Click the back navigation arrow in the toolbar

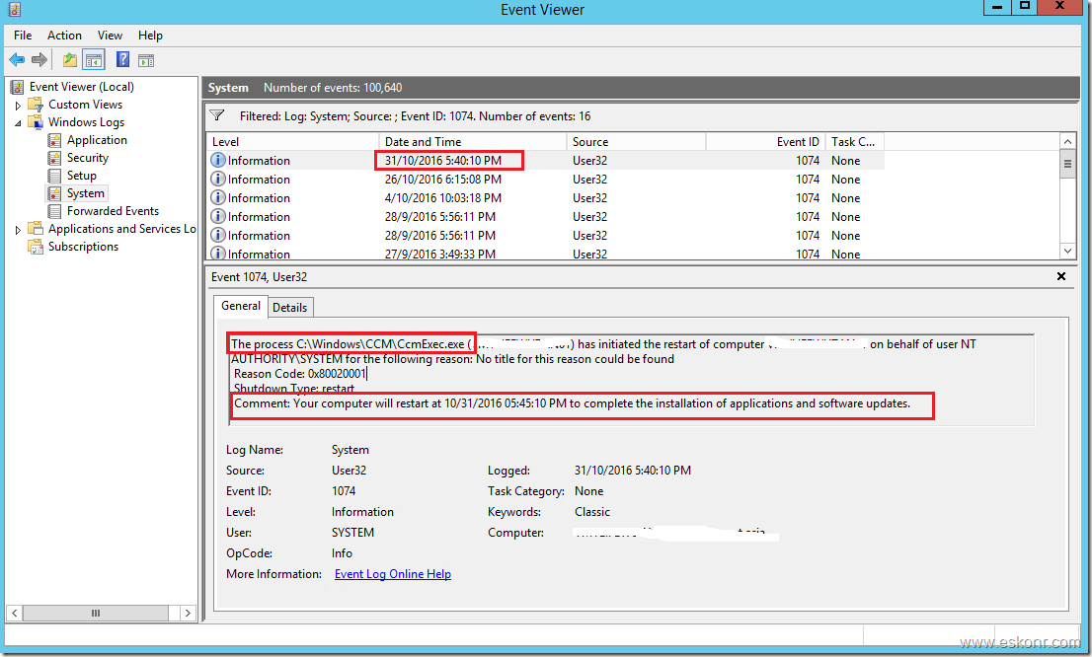pyautogui.click(x=16, y=59)
